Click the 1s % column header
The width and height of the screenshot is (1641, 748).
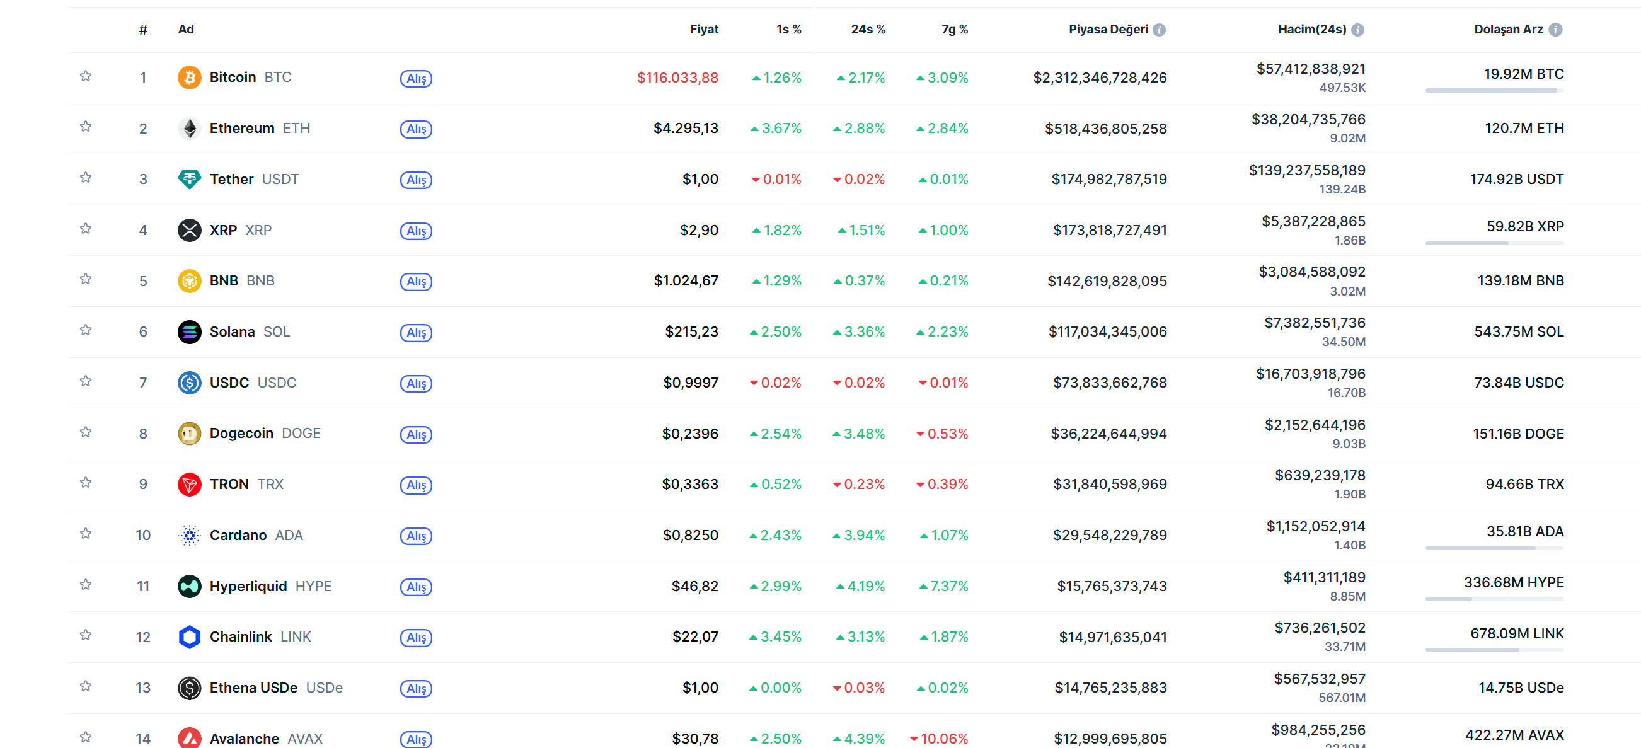pyautogui.click(x=788, y=30)
